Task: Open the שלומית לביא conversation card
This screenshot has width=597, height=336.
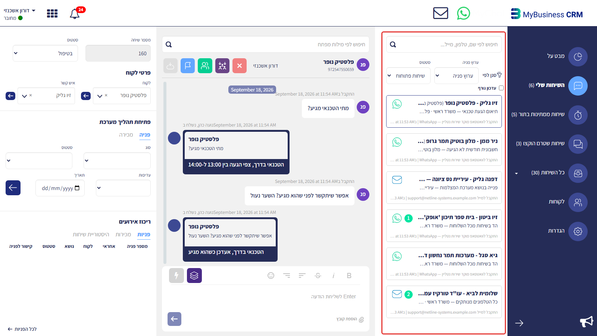Action: point(444,302)
